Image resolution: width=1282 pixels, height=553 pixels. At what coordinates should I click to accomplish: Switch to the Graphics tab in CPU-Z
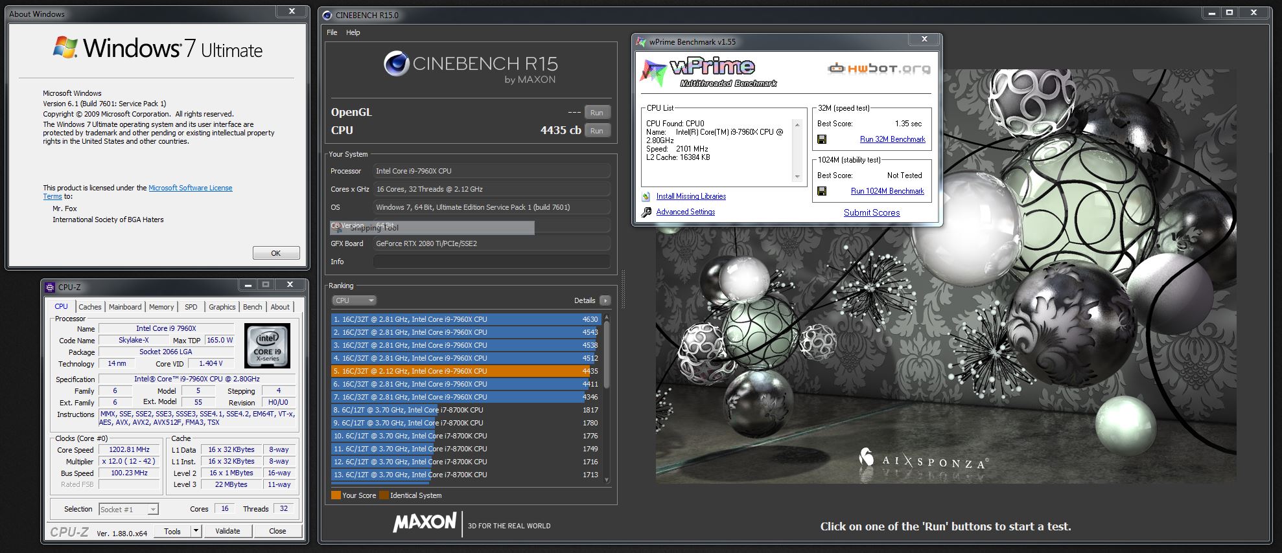[222, 307]
